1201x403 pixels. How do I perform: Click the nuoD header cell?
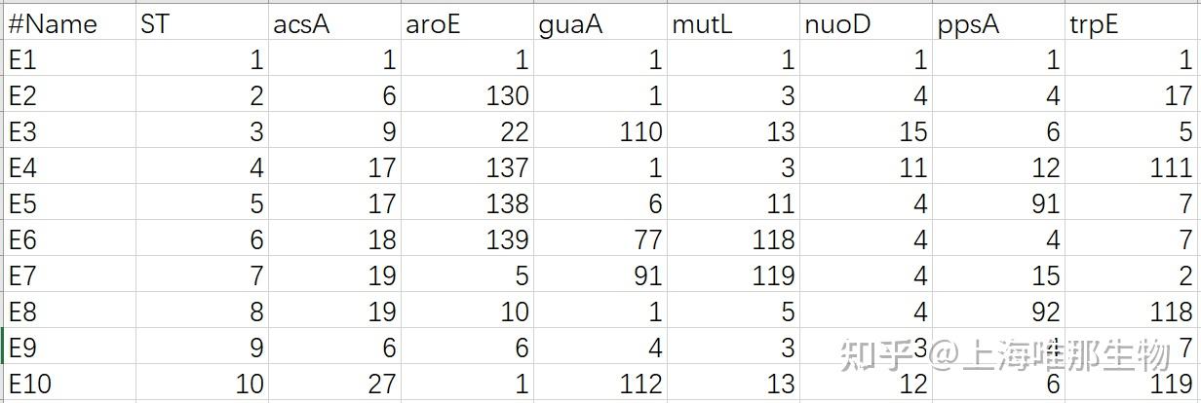866,22
